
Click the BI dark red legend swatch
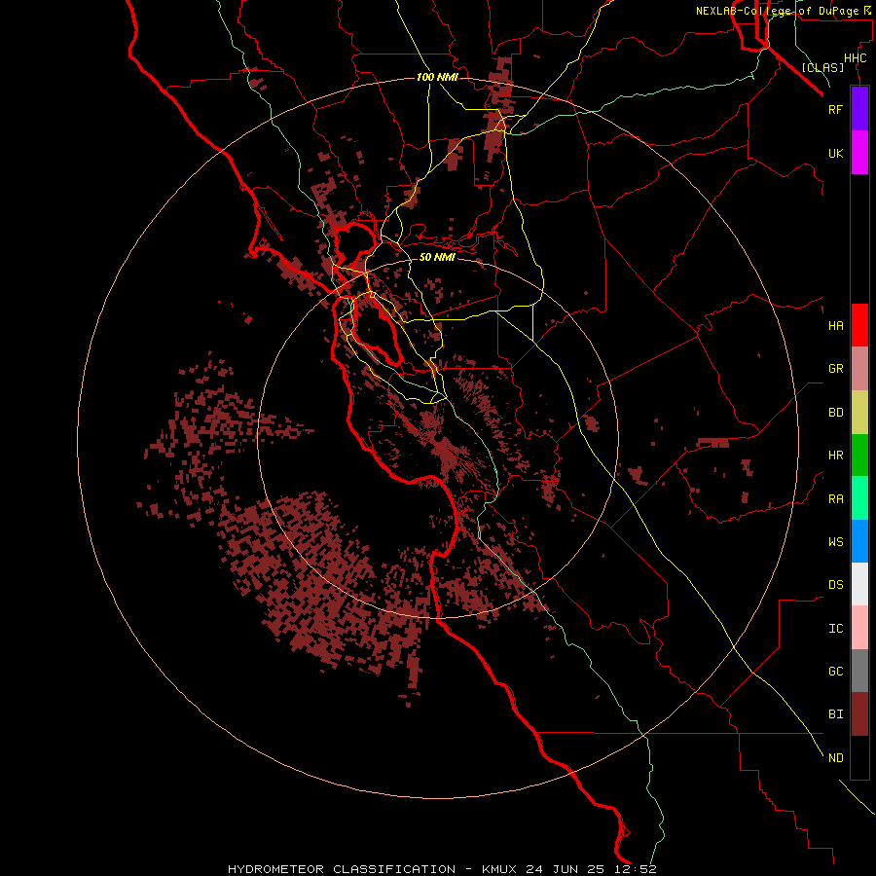pyautogui.click(x=859, y=714)
